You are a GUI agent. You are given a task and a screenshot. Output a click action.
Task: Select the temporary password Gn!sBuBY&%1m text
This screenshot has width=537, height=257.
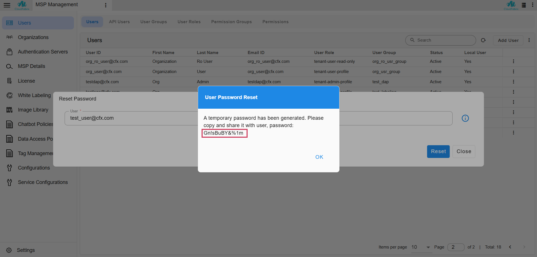(x=224, y=133)
